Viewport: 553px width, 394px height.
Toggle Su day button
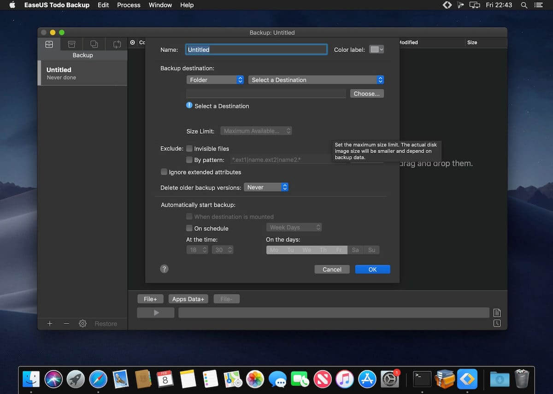tap(372, 250)
